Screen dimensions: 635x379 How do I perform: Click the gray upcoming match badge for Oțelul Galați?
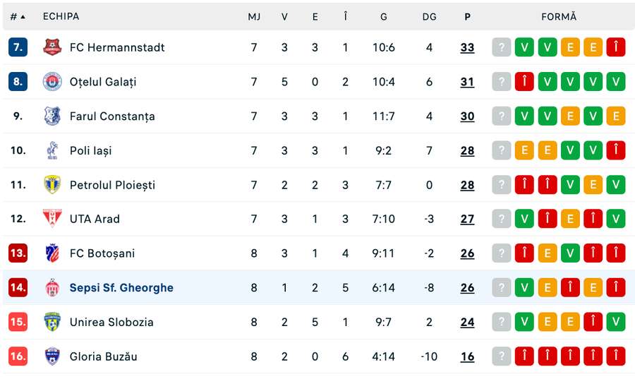tap(502, 81)
